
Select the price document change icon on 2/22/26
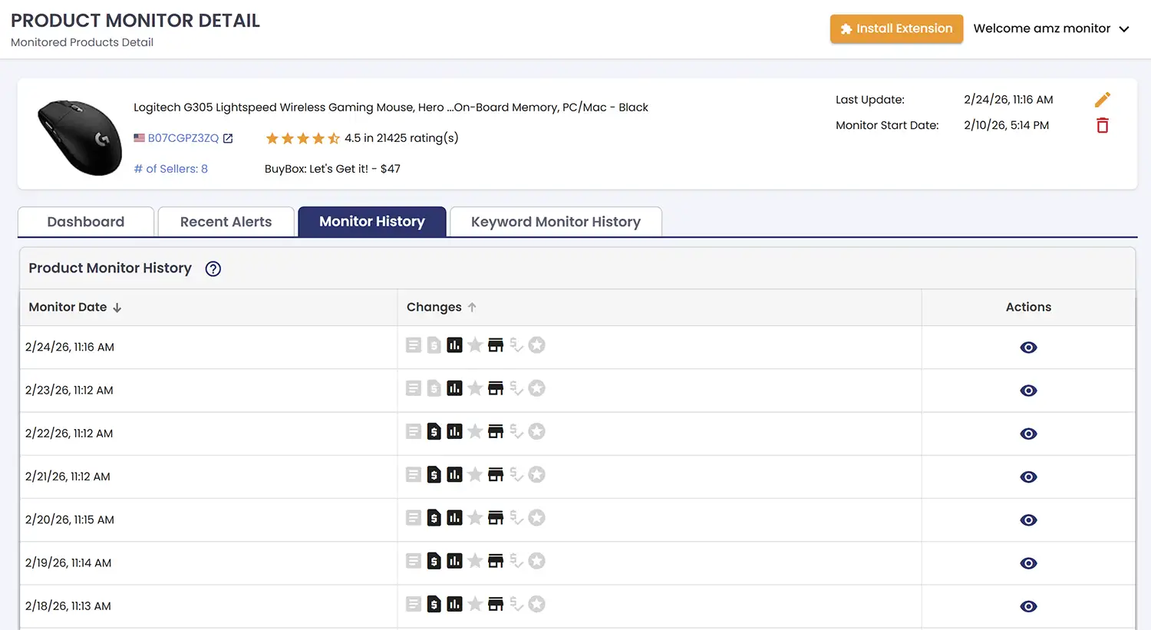[434, 430]
